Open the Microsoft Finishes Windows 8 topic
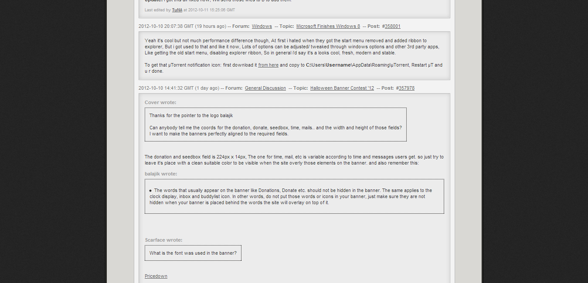The image size is (588, 283). 328,26
